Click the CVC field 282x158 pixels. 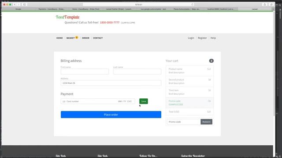[130, 101]
